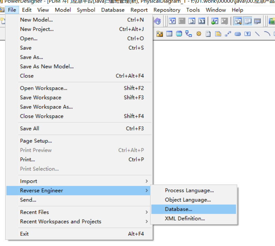275x246 pixels.
Task: Select the Arc tool in palette
Action: coord(267,34)
